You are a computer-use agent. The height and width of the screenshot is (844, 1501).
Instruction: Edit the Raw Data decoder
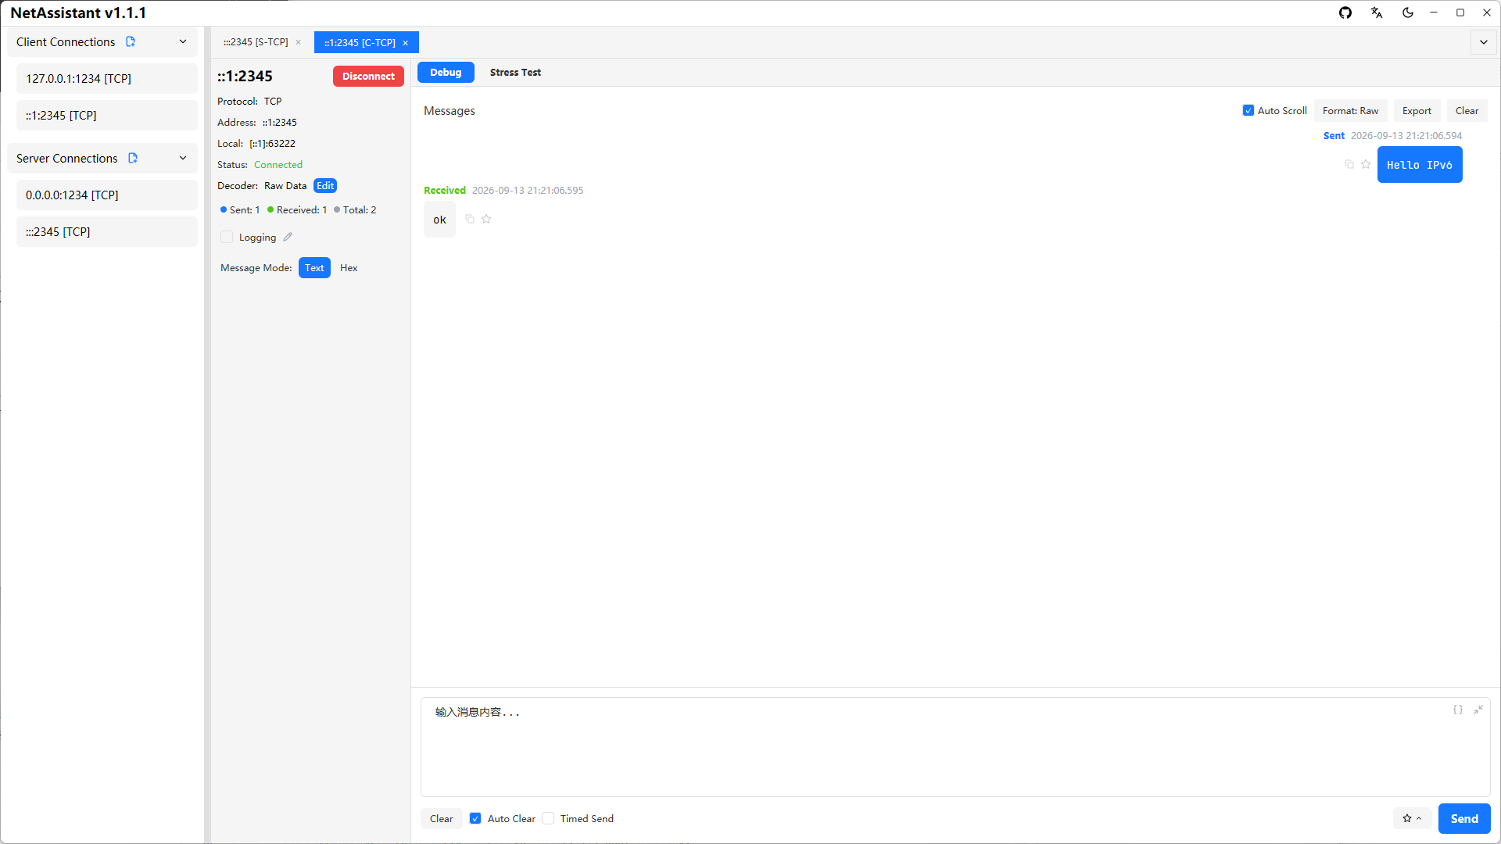tap(325, 185)
